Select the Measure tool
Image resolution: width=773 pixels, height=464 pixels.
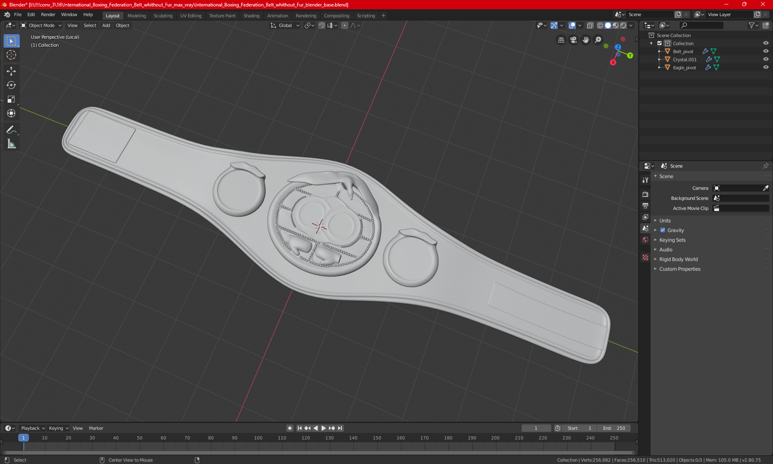point(11,144)
